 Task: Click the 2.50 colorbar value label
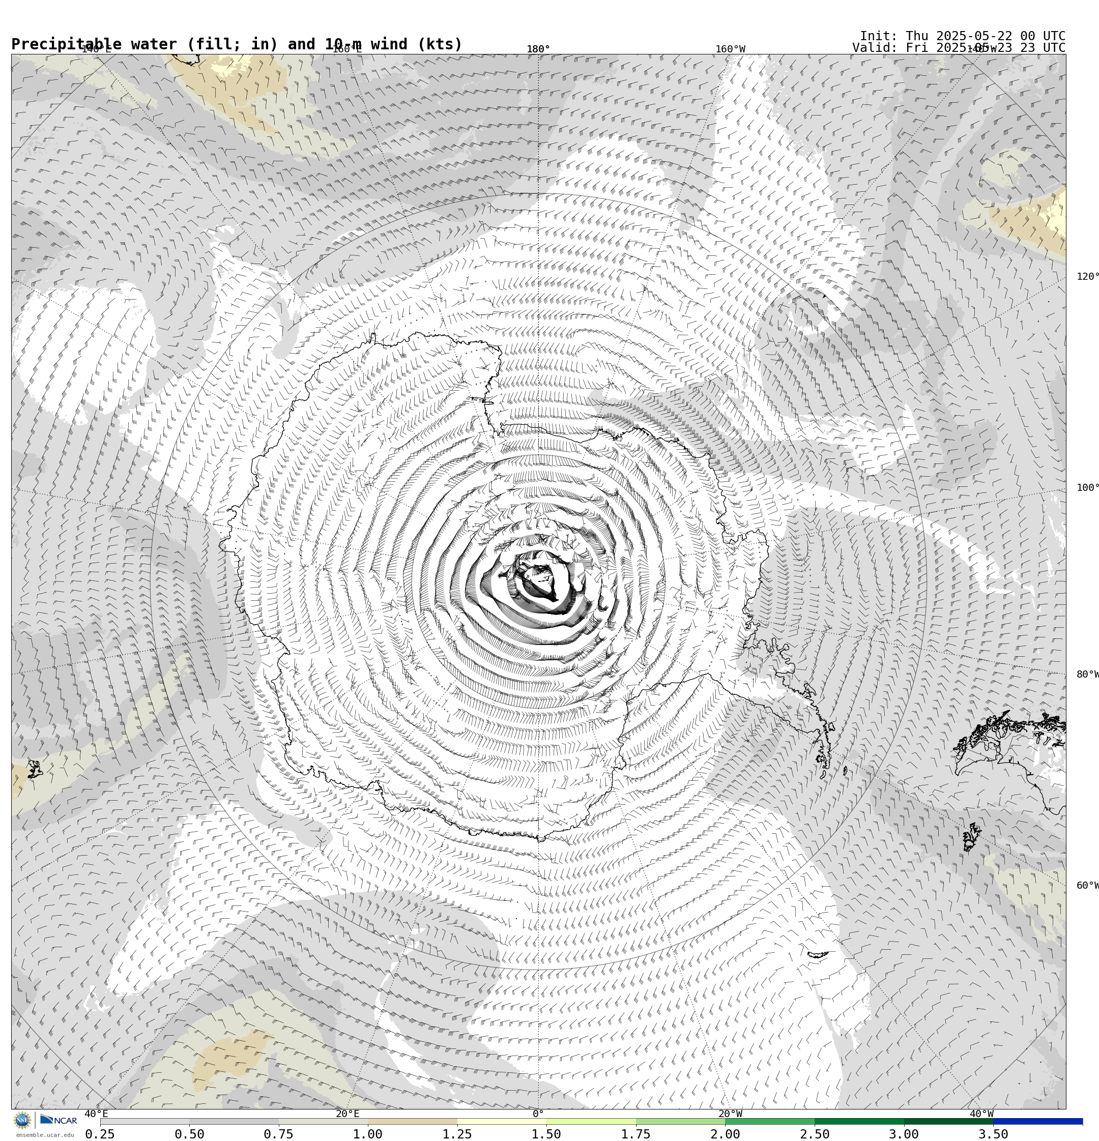tap(814, 1134)
